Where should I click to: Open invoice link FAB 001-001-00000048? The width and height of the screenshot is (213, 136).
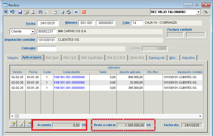click(x=69, y=77)
